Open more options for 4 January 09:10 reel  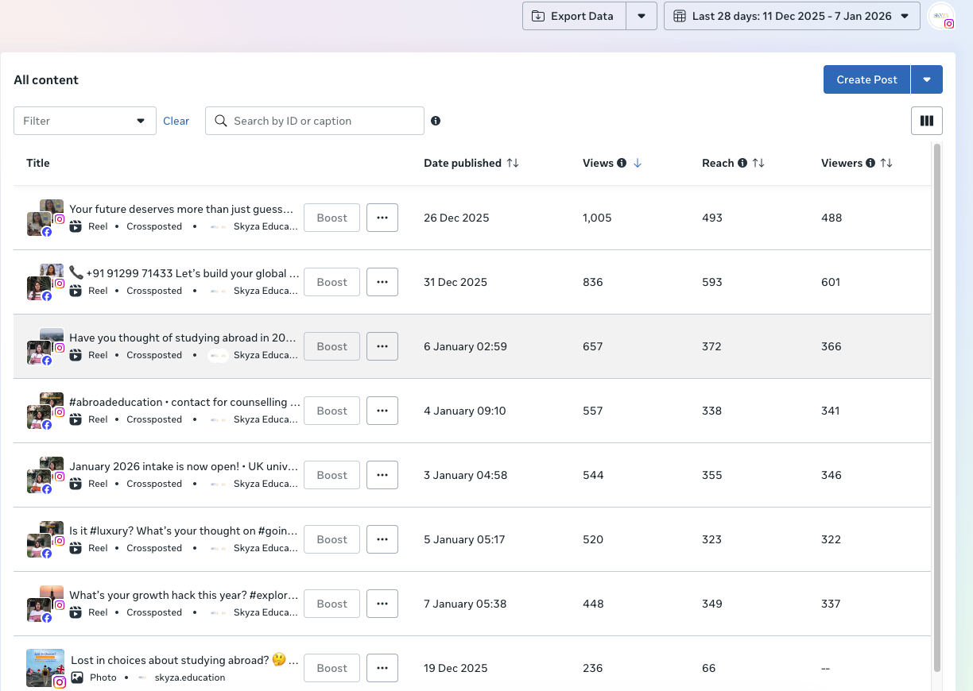click(382, 411)
